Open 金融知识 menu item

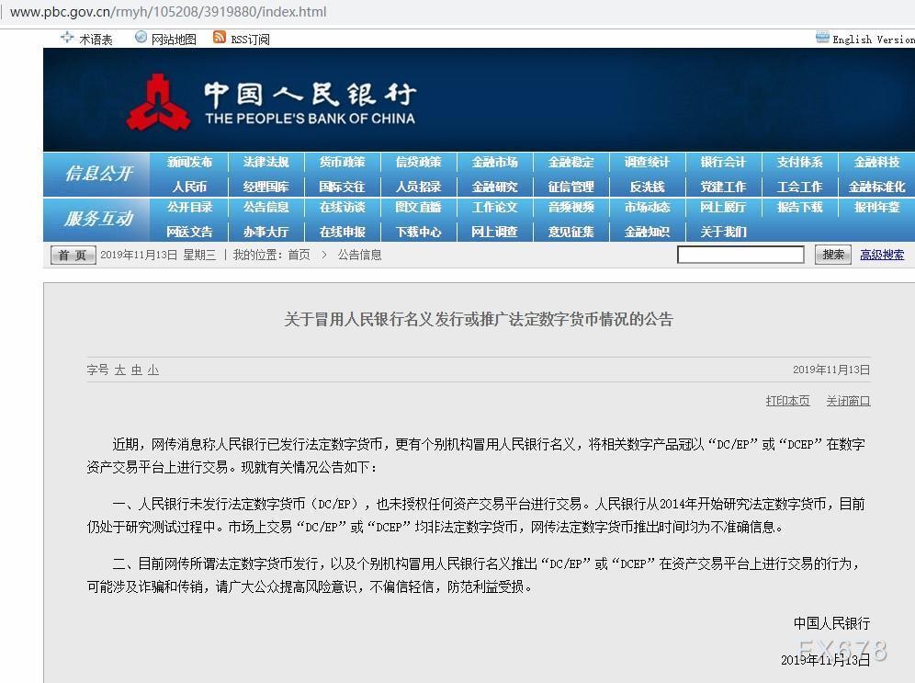647,232
